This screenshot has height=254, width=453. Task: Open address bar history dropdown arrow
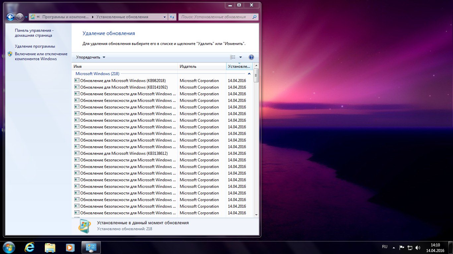click(165, 17)
